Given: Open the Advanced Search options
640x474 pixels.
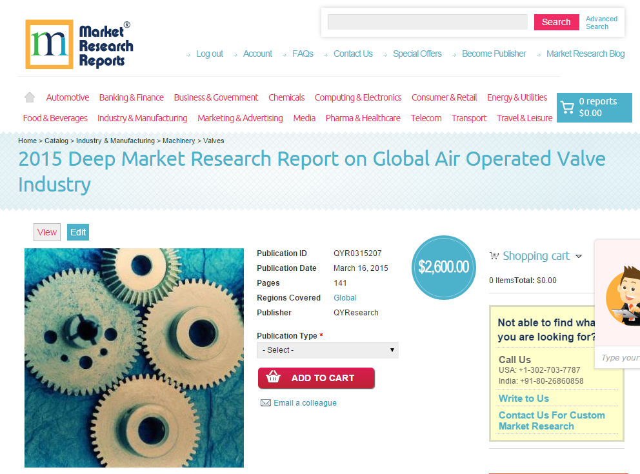Looking at the screenshot, I should 601,22.
